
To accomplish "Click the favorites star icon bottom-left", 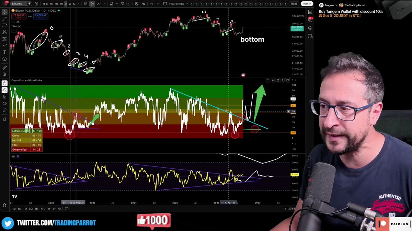I will [x=4, y=205].
